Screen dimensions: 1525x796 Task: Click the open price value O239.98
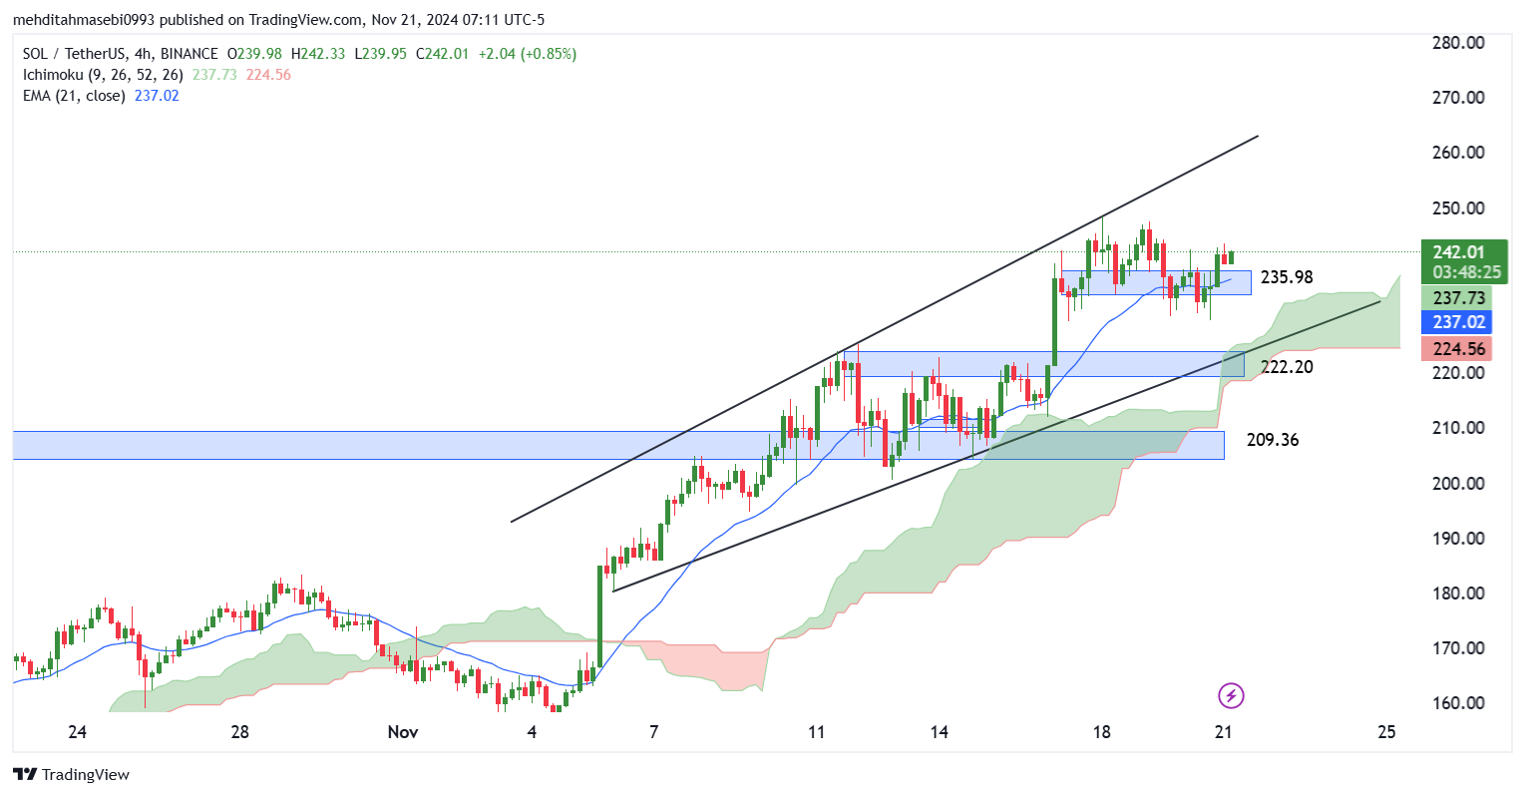pyautogui.click(x=254, y=54)
